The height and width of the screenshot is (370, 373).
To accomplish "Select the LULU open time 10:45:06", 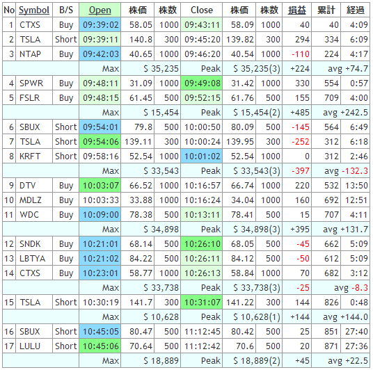I will coord(100,346).
